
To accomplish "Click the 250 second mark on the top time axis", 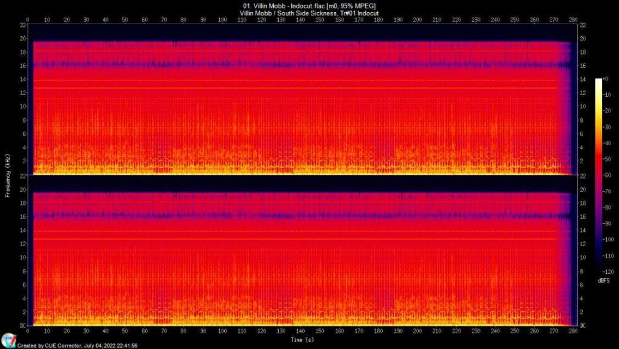I will (x=515, y=20).
